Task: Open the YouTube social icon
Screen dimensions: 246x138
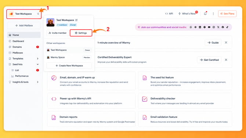Action: tap(209, 27)
